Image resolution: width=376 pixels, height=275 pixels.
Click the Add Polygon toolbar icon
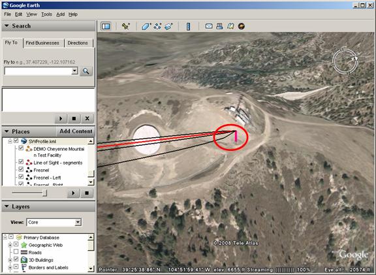point(146,26)
